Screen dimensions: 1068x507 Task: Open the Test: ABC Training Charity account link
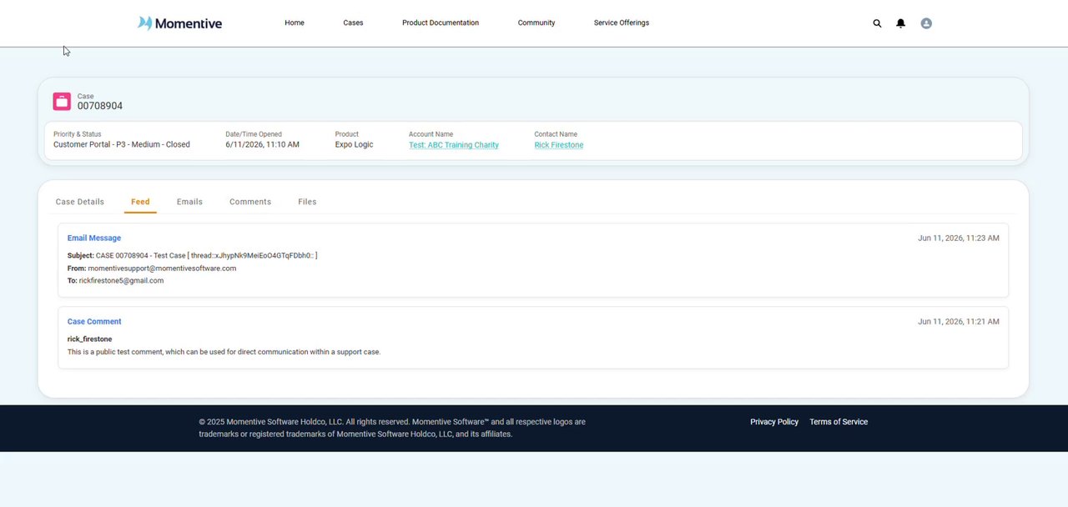point(454,145)
